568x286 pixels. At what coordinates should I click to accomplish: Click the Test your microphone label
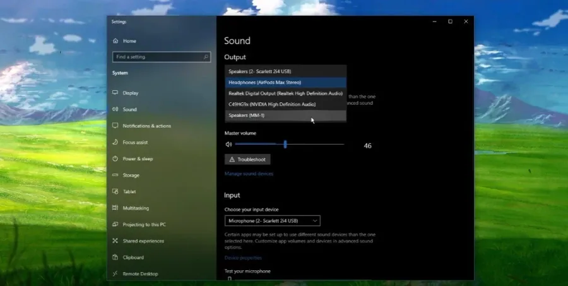(x=247, y=271)
